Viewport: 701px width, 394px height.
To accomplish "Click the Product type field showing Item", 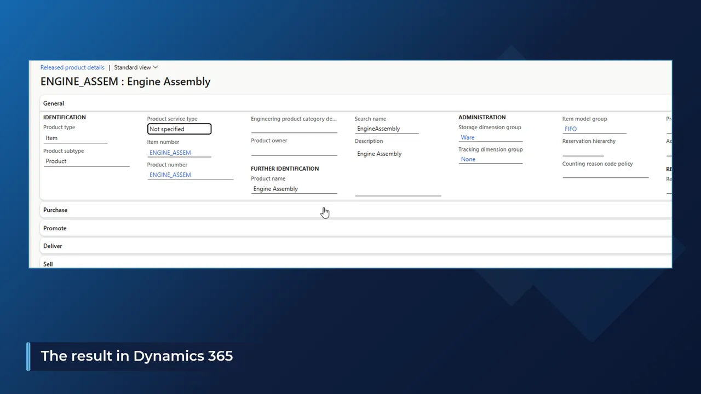I will (x=76, y=138).
